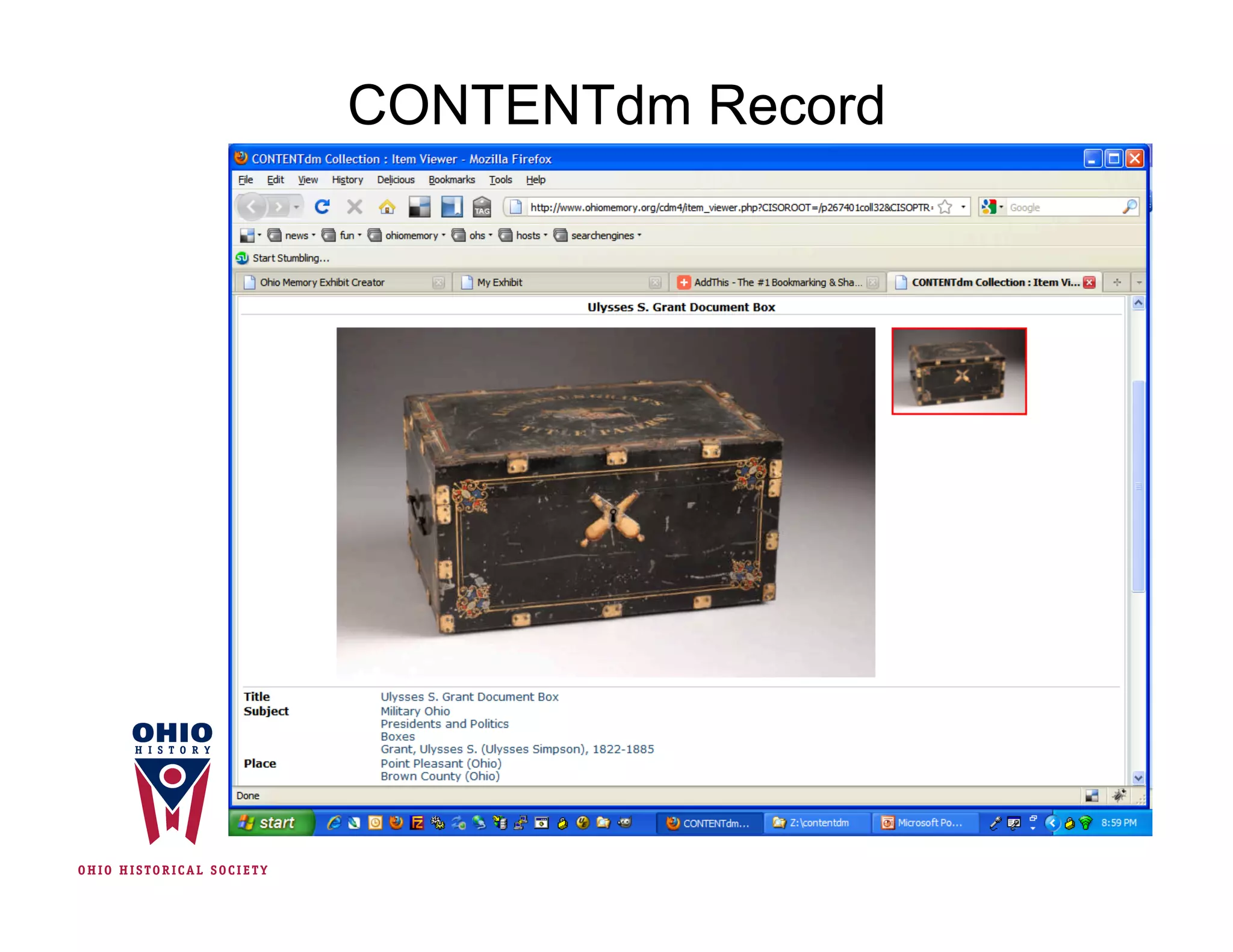
Task: Click the Military Ohio subject link
Action: pyautogui.click(x=415, y=711)
